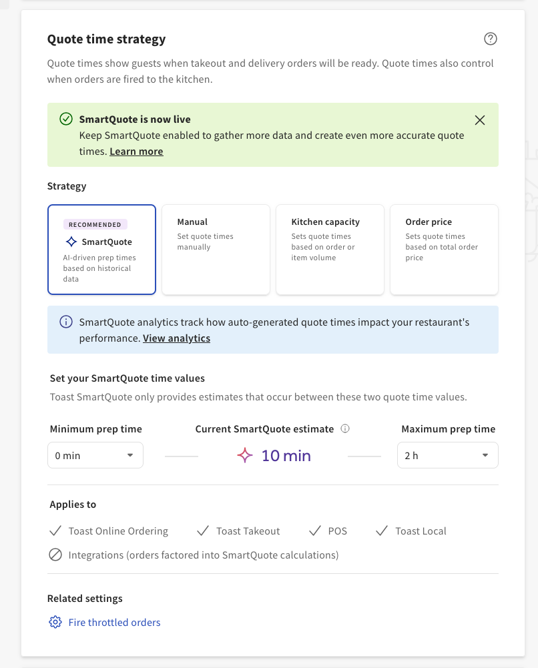538x668 pixels.
Task: Open the View analytics link
Action: pos(176,338)
